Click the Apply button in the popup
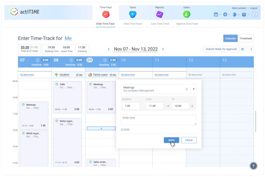The width and height of the screenshot is (265, 177). click(171, 140)
